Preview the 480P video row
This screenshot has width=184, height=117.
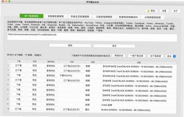pyautogui.click(x=34, y=90)
